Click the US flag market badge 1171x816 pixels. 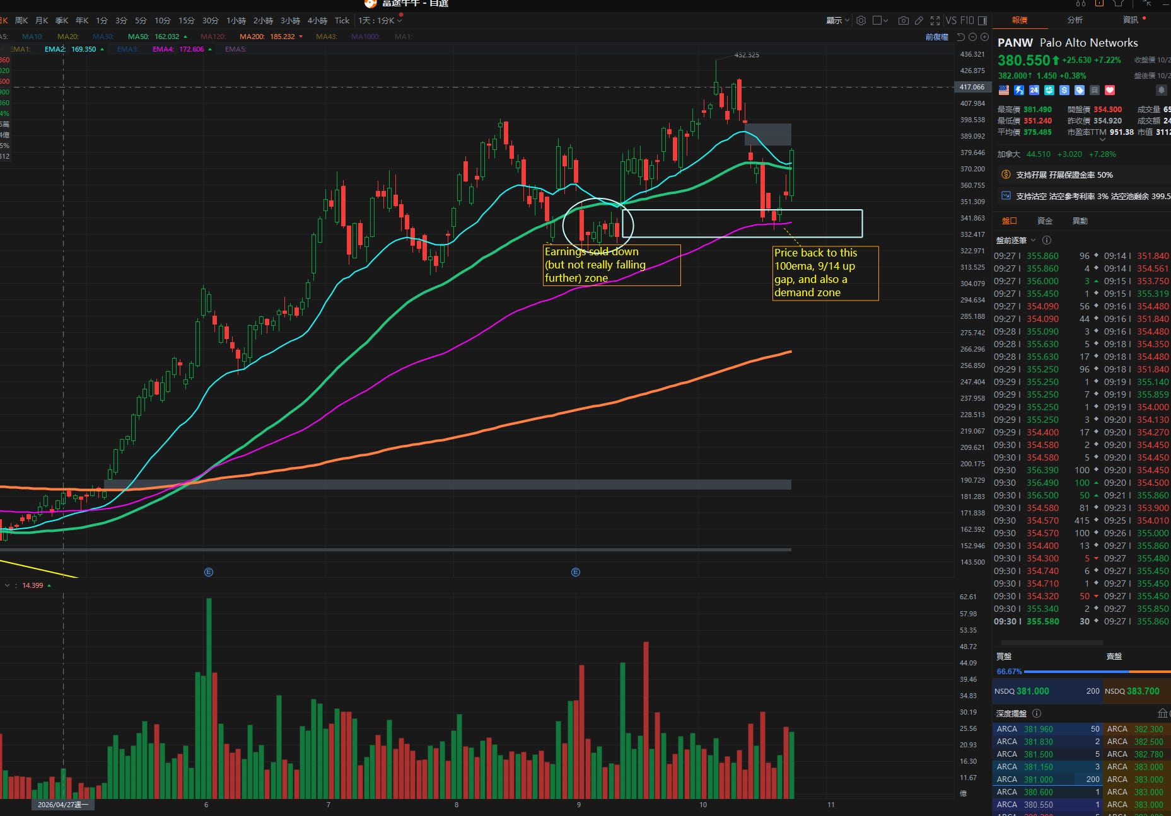pos(1004,90)
